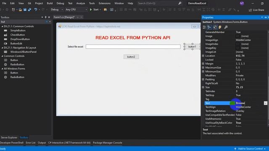Select ButtonEdit in the Toolbox
This screenshot has height=151, width=269.
click(x=16, y=44)
